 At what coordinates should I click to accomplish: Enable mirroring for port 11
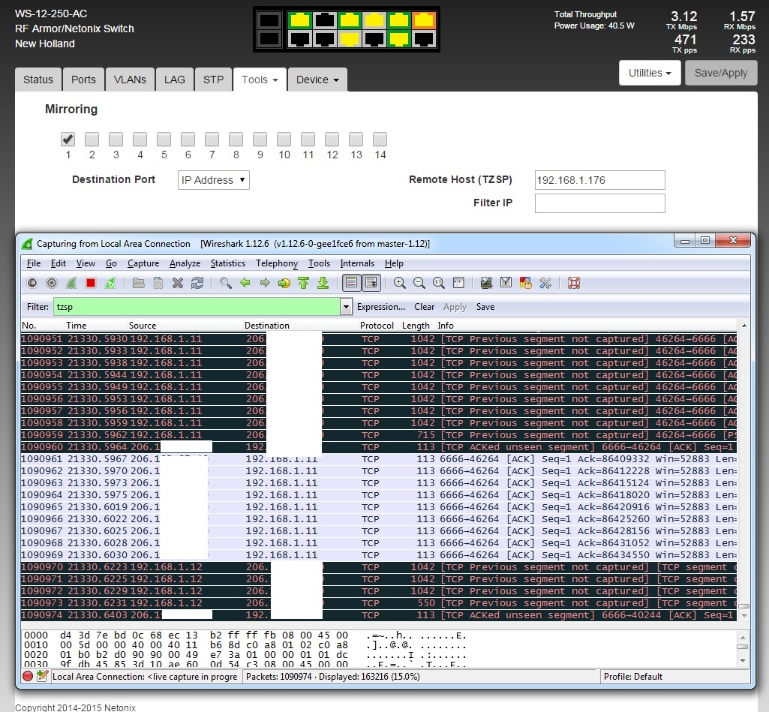click(308, 140)
